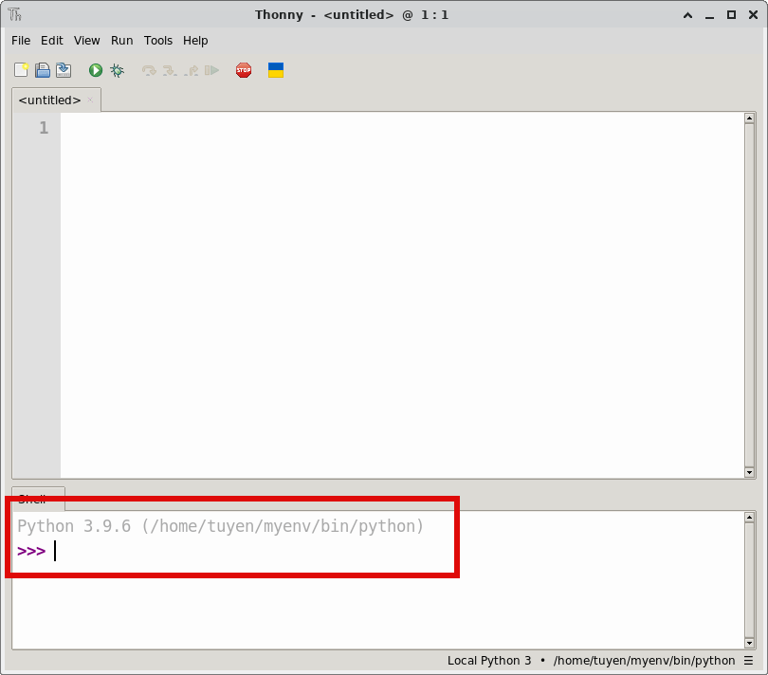Open the File menu
768x675 pixels.
pyautogui.click(x=21, y=41)
